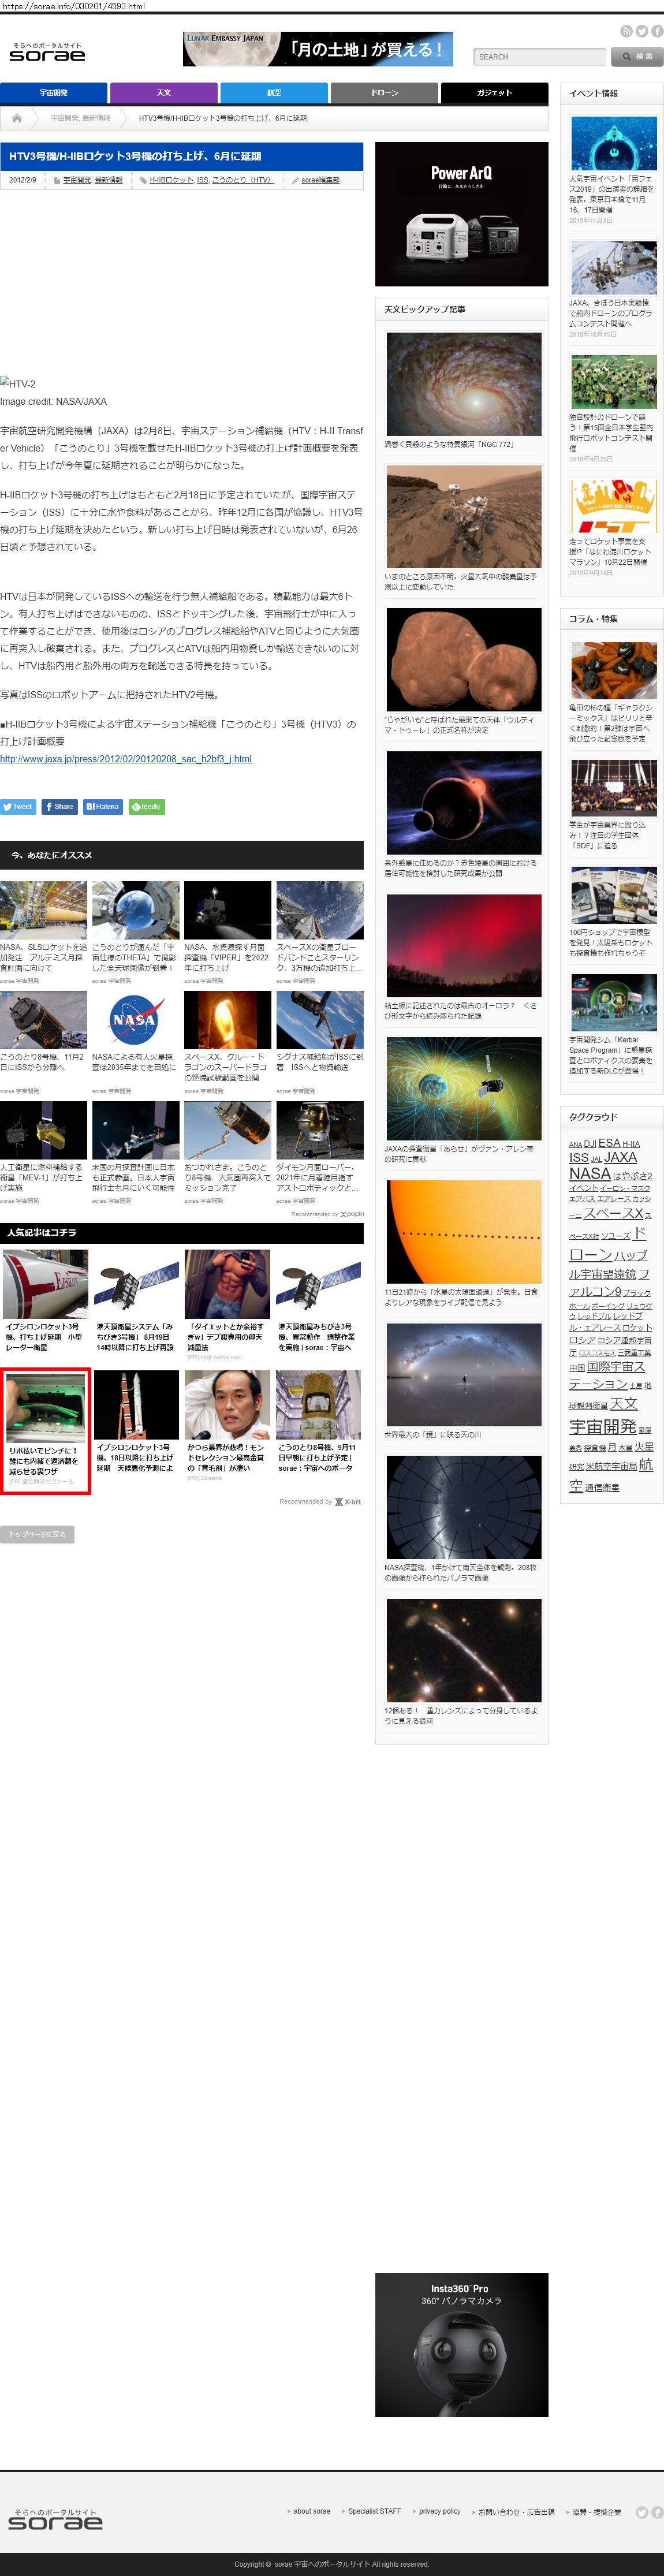Image resolution: width=664 pixels, height=2576 pixels.
Task: Click the home icon in breadcrumb
Action: pyautogui.click(x=17, y=118)
